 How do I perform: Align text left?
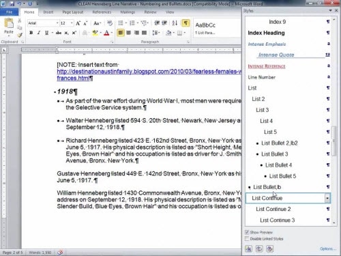point(121,33)
